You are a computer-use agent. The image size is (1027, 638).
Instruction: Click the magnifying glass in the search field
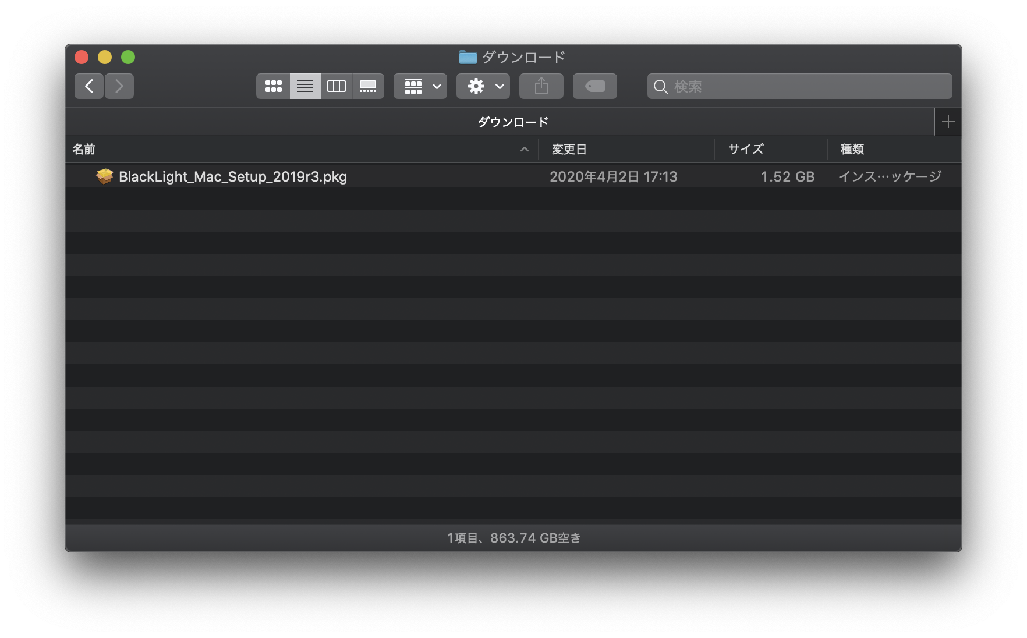(x=660, y=86)
